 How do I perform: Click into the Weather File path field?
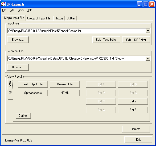tap(77, 59)
